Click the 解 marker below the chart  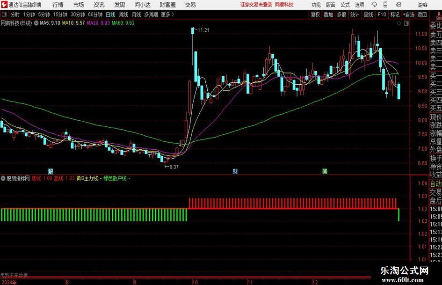(x=51, y=171)
